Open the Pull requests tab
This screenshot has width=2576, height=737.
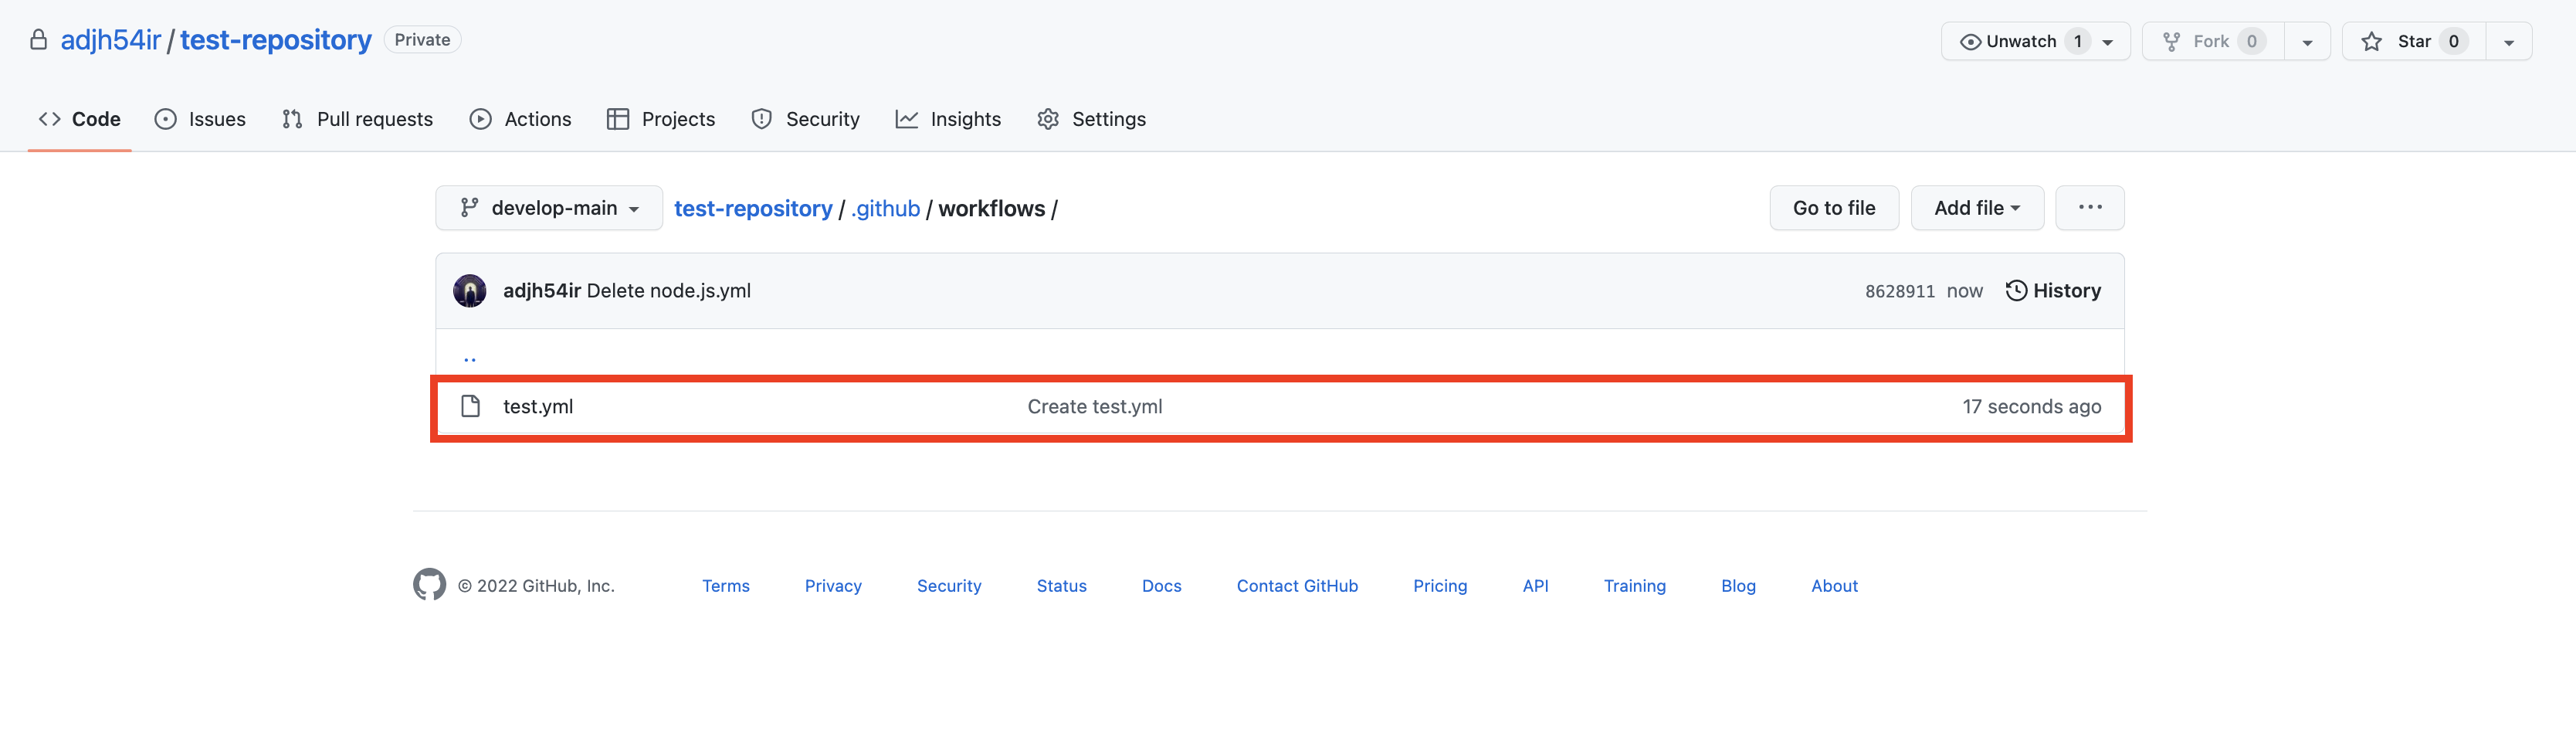pyautogui.click(x=357, y=119)
